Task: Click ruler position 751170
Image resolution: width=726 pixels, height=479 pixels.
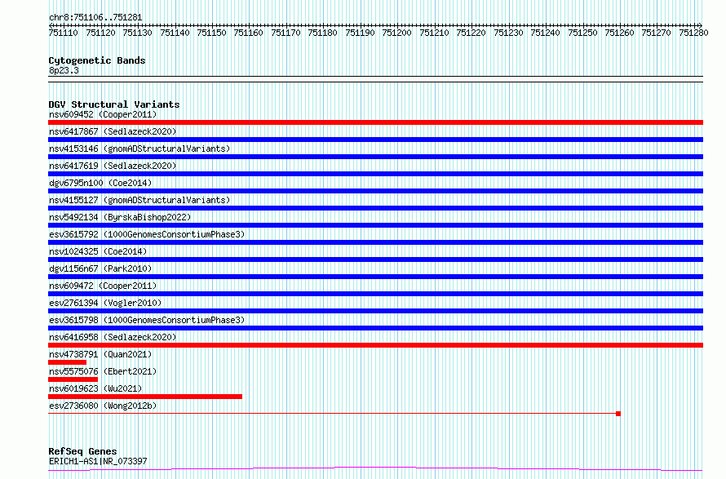Action: 286,33
